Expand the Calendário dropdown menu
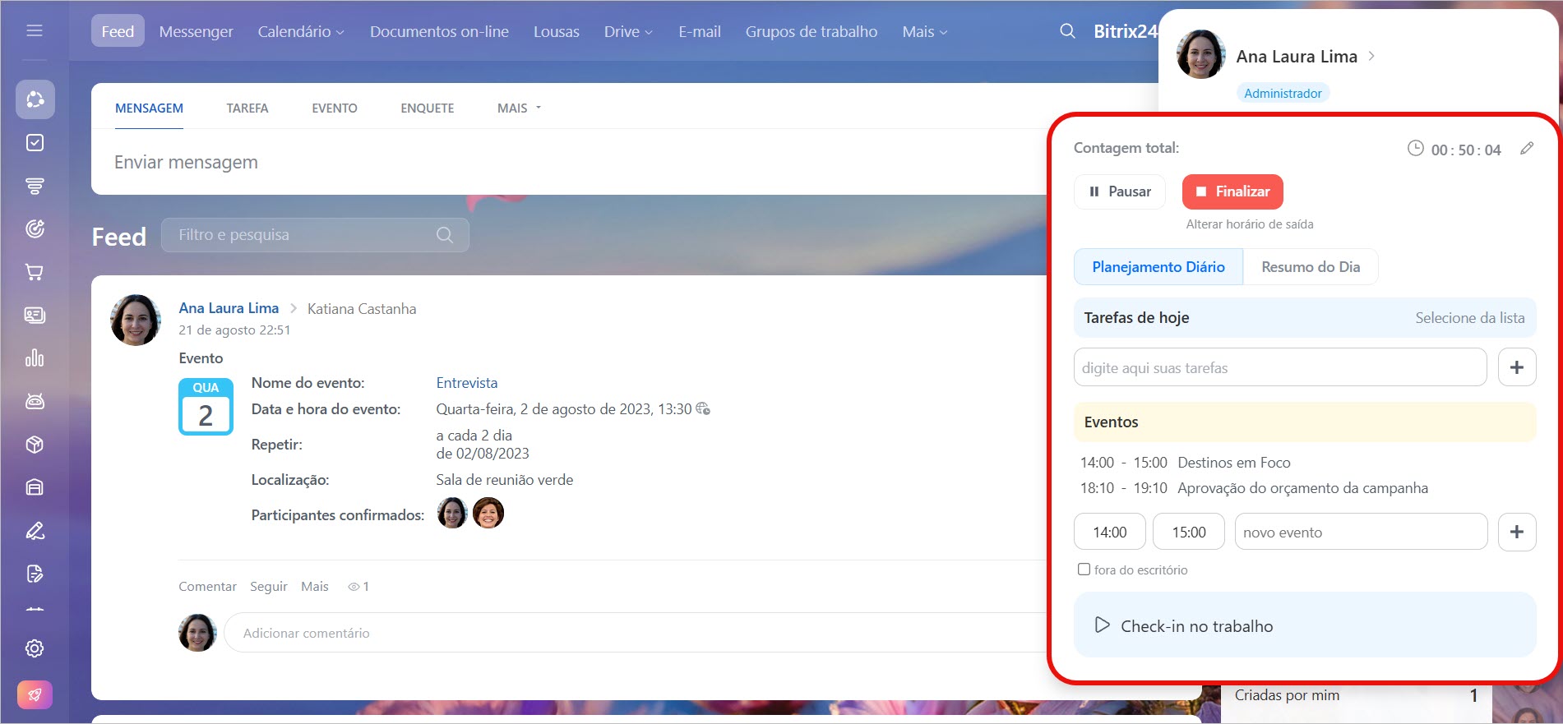This screenshot has width=1563, height=724. (x=300, y=31)
